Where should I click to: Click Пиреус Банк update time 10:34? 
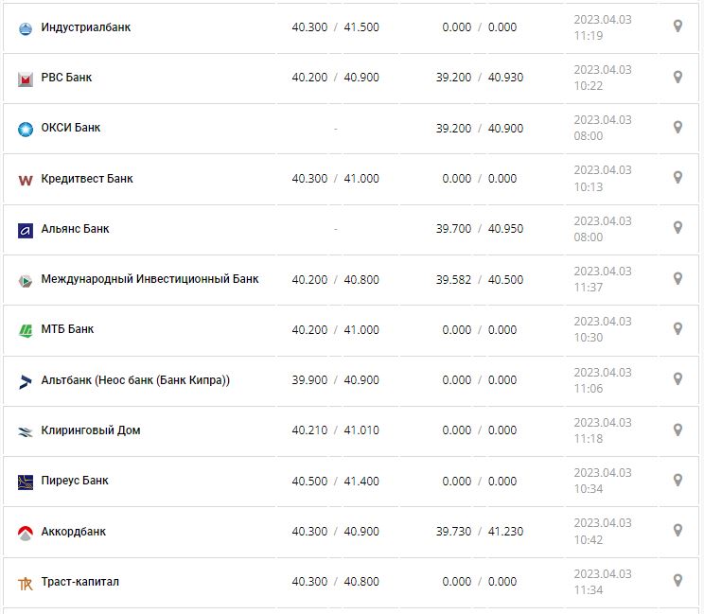pyautogui.click(x=588, y=488)
